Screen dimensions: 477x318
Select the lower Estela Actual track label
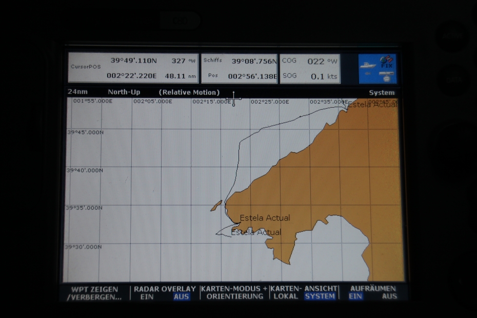(256, 232)
